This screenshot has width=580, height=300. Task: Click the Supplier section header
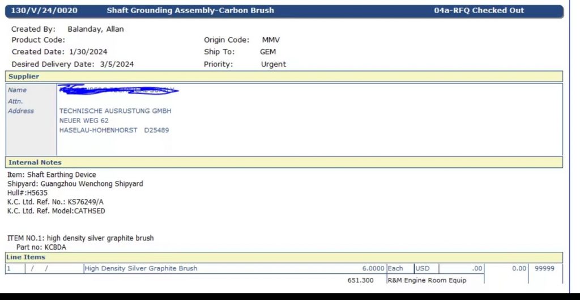(24, 77)
